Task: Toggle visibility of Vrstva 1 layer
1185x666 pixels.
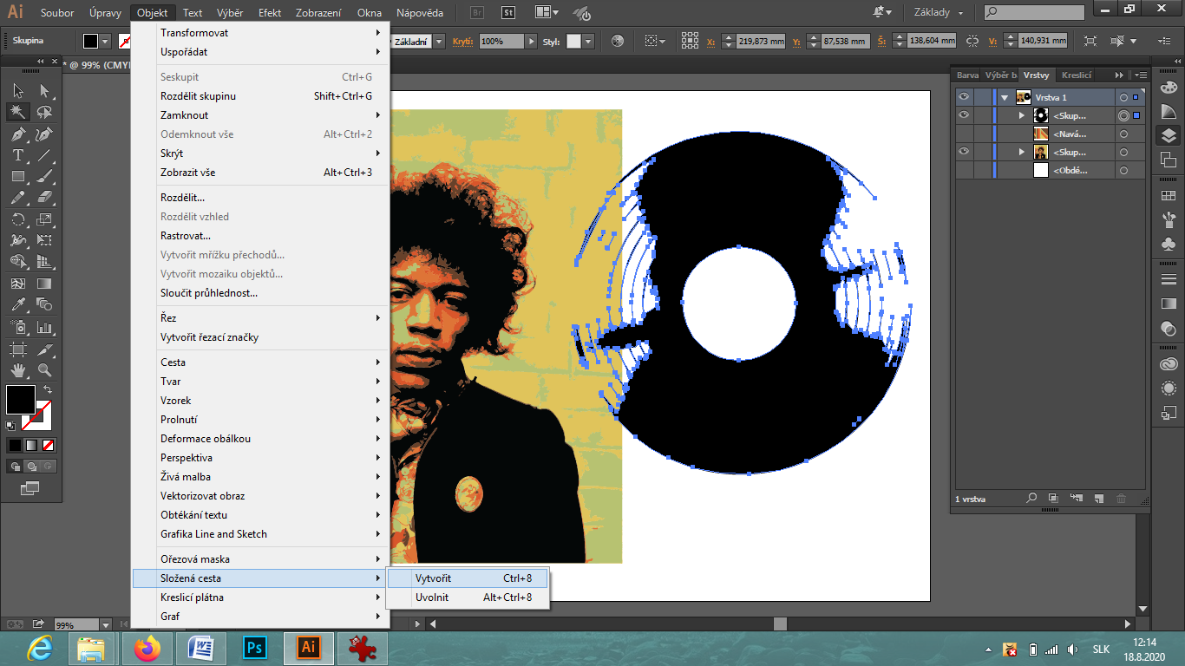Action: click(x=963, y=97)
